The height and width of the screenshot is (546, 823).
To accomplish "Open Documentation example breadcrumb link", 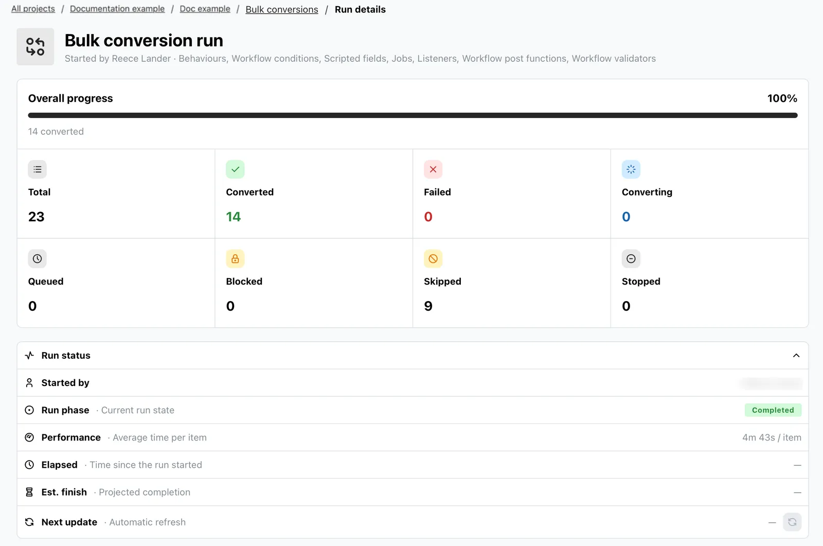I will (117, 9).
